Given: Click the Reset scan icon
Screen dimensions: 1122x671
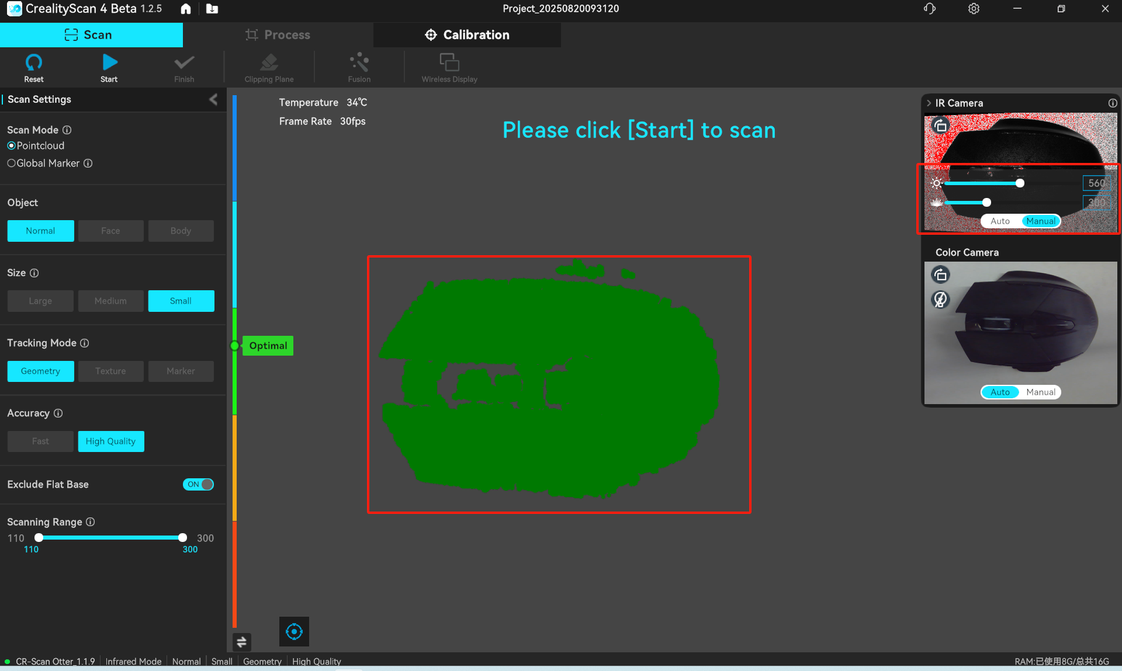Looking at the screenshot, I should (x=33, y=62).
